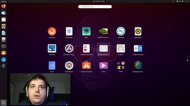Click the dock's orange Ubuntu Software bag

click(x=4, y=53)
